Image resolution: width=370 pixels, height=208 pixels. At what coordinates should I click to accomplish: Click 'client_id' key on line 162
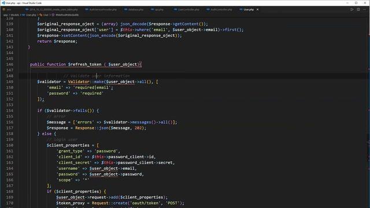69,157
